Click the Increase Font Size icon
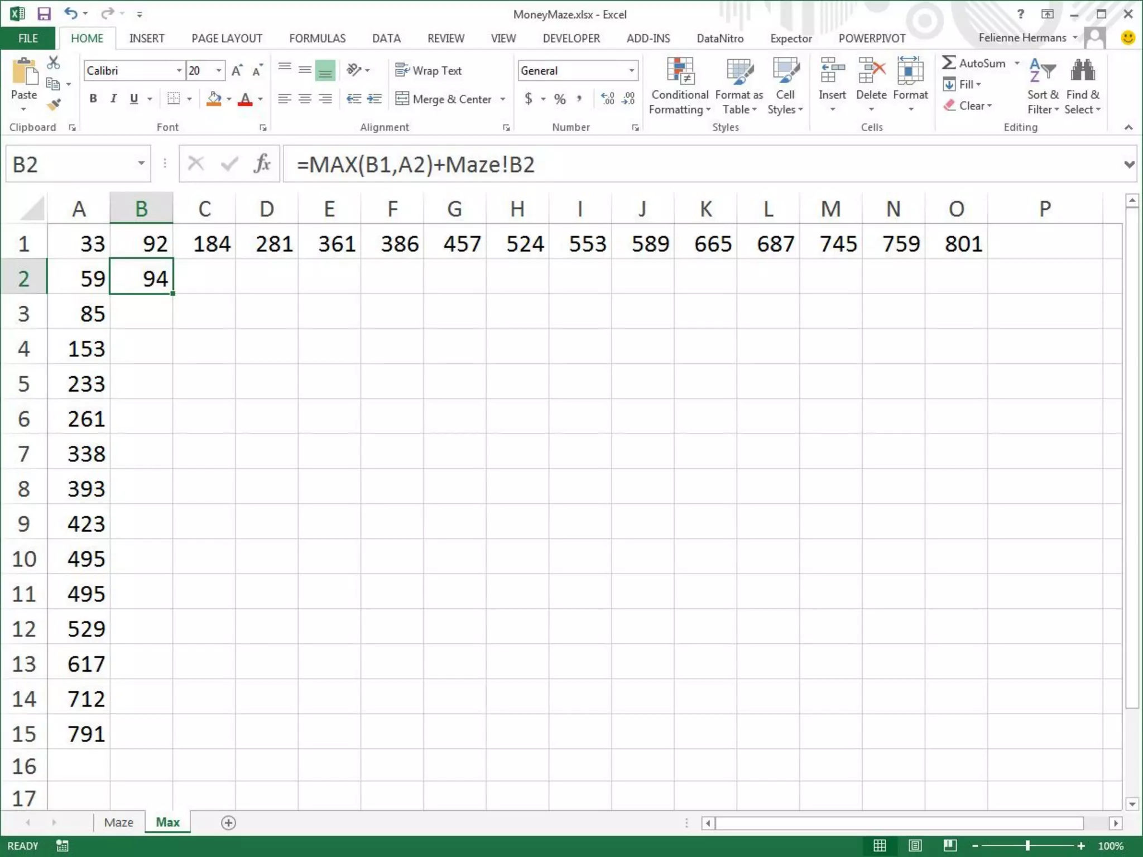The width and height of the screenshot is (1143, 857). click(x=237, y=70)
